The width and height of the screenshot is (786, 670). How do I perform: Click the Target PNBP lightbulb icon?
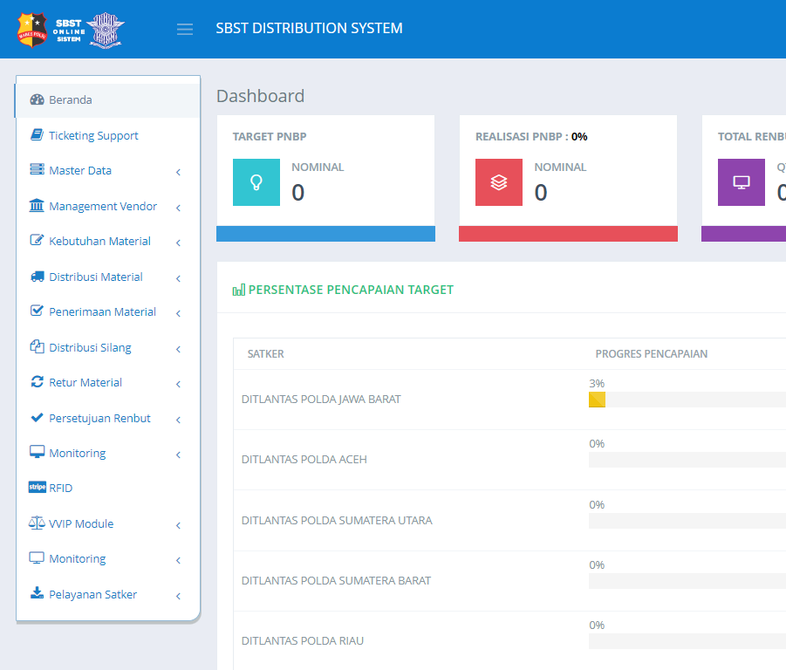[256, 182]
